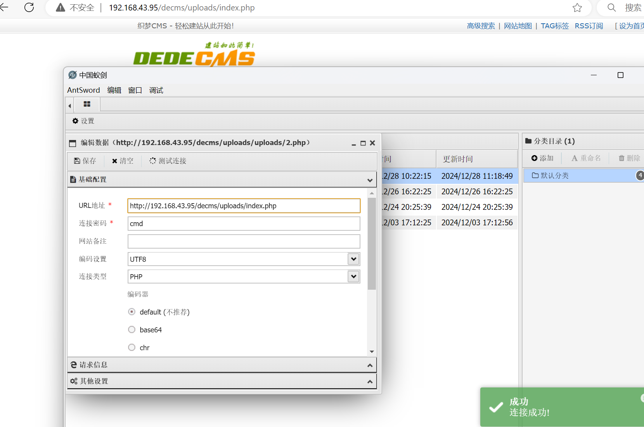Image resolution: width=644 pixels, height=427 pixels.
Task: Open the Edit (编辑) menu
Action: (x=114, y=90)
